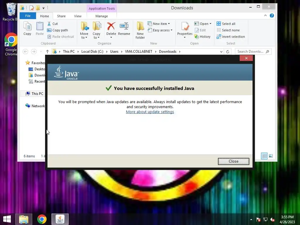Expand the Open dropdown in the ribbon
This screenshot has height=225, width=300.
coord(203,24)
